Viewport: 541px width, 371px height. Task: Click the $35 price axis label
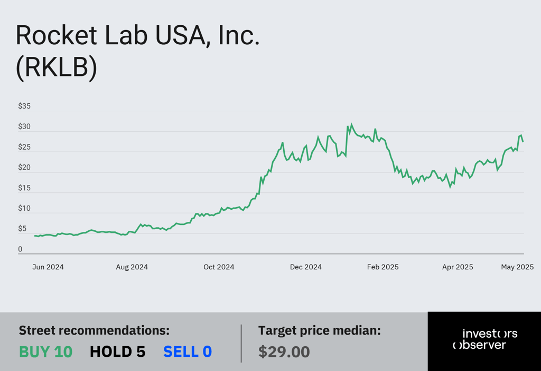click(24, 106)
